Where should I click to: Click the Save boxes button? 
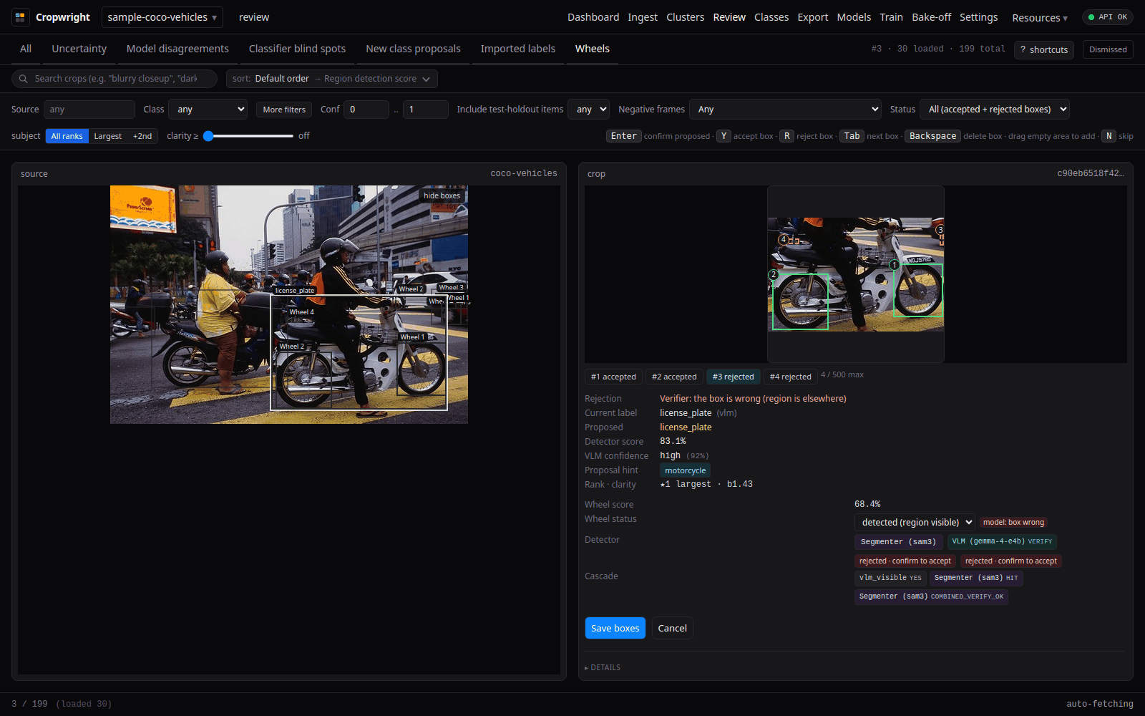(615, 628)
